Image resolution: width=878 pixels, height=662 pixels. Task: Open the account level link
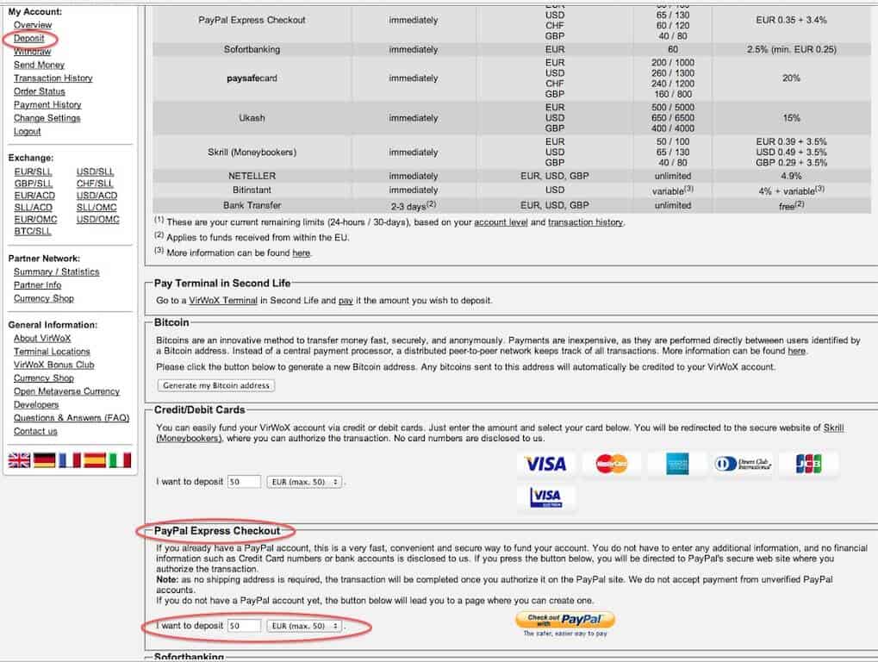click(501, 223)
